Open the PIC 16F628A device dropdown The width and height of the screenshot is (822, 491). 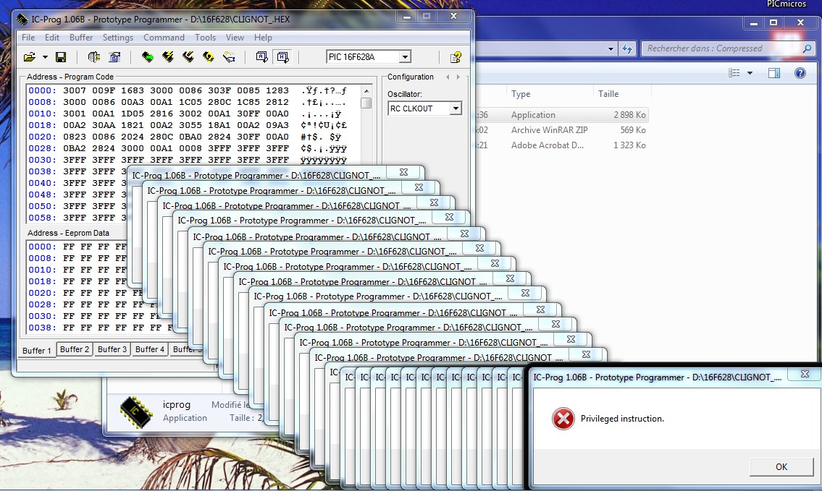[x=406, y=56]
